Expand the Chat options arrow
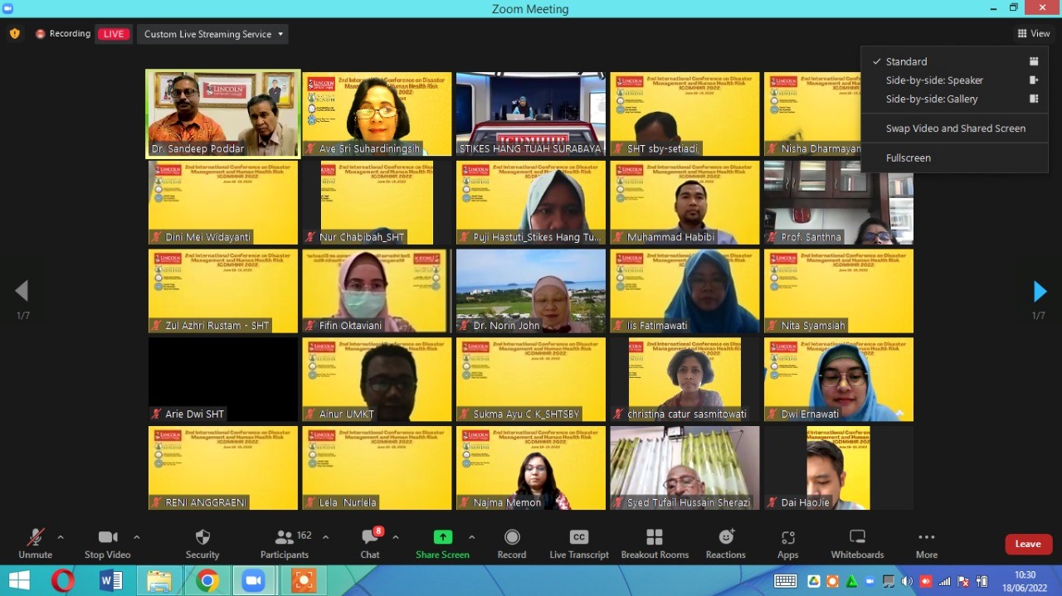Image resolution: width=1062 pixels, height=596 pixels. [395, 537]
